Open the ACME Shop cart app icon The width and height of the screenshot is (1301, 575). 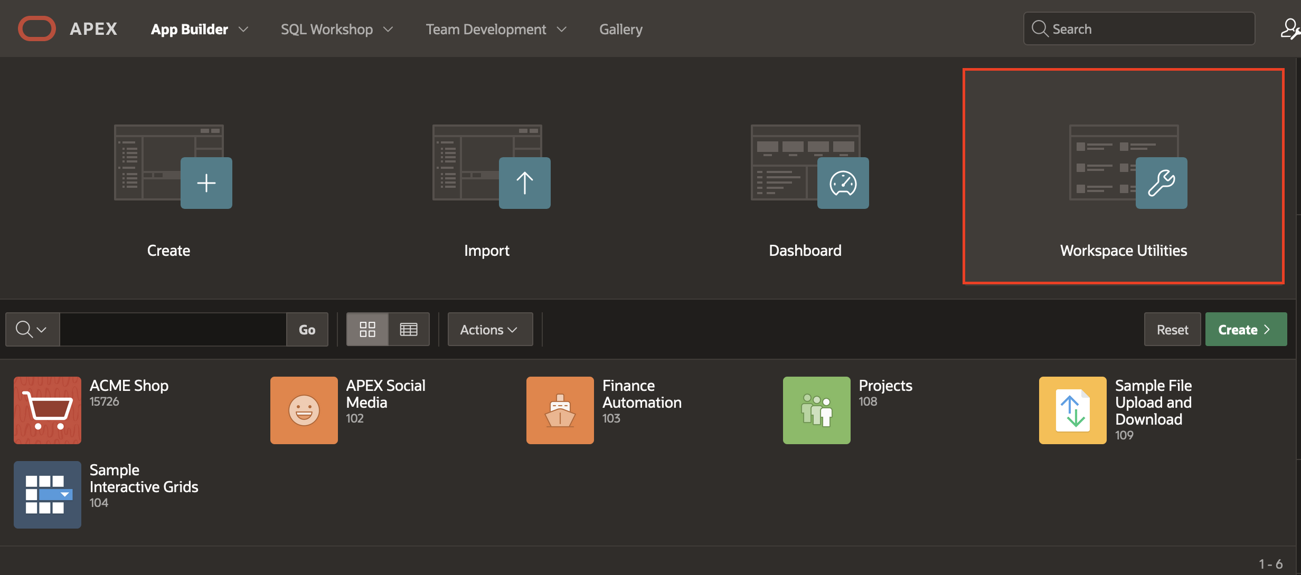click(48, 410)
